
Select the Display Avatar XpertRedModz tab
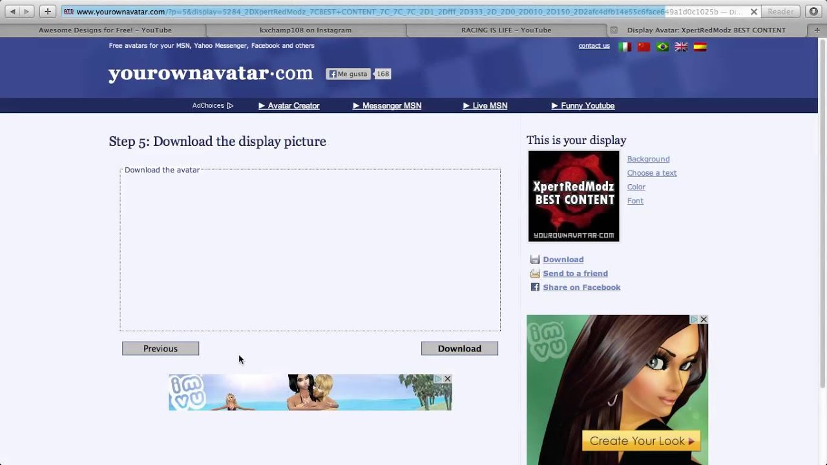707,30
